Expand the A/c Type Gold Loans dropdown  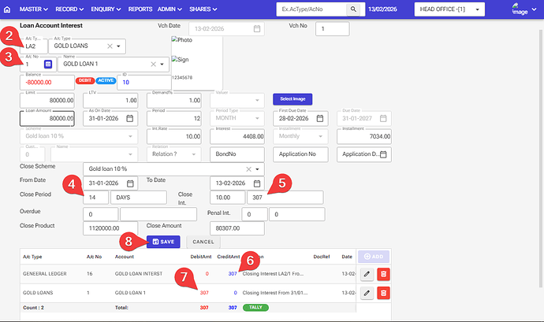119,46
